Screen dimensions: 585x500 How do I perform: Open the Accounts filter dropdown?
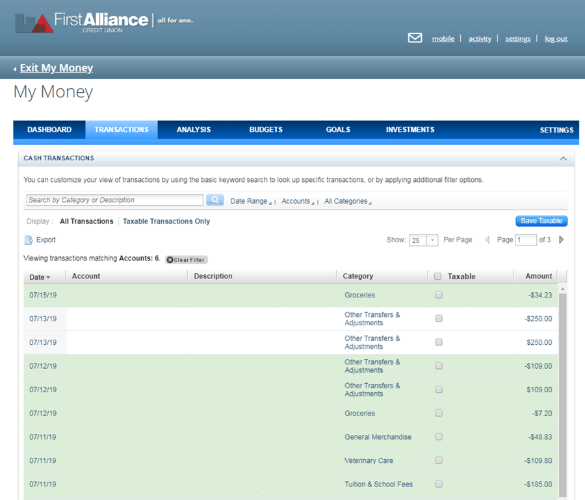pyautogui.click(x=297, y=201)
